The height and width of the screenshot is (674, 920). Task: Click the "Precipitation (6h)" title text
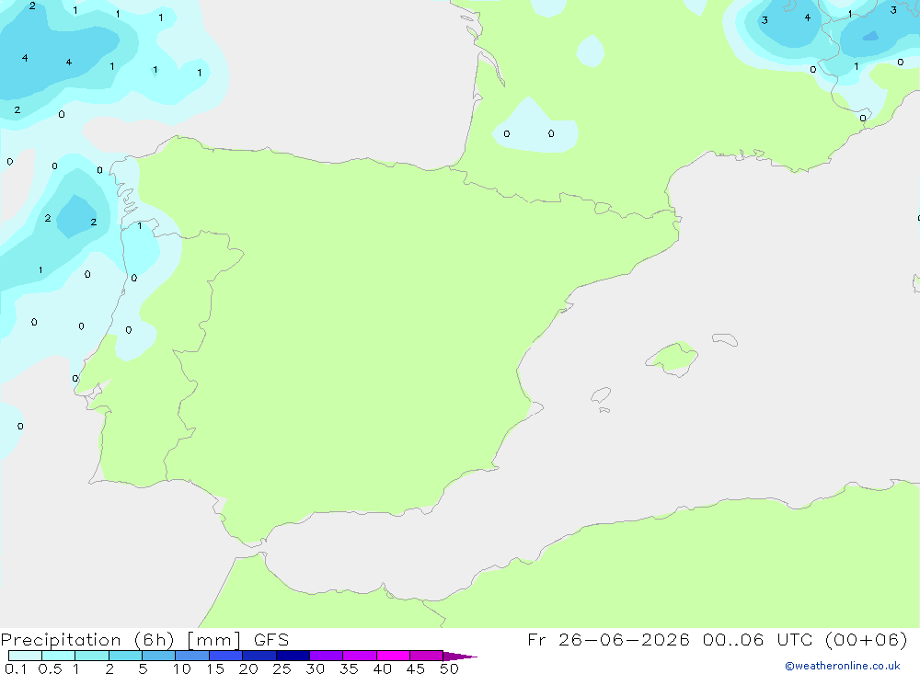(x=87, y=640)
